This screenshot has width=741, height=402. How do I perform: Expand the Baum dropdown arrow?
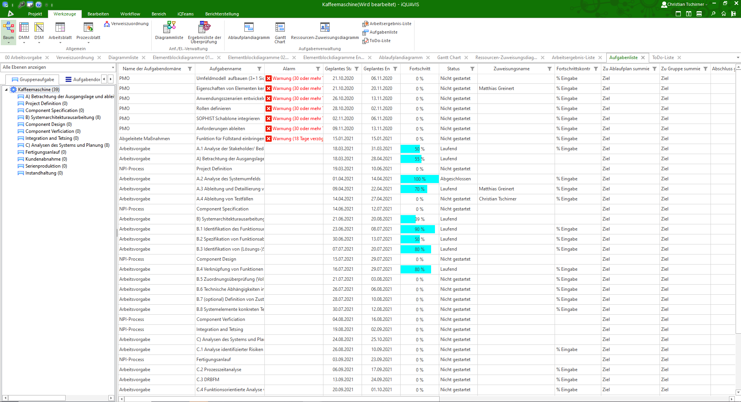click(8, 42)
